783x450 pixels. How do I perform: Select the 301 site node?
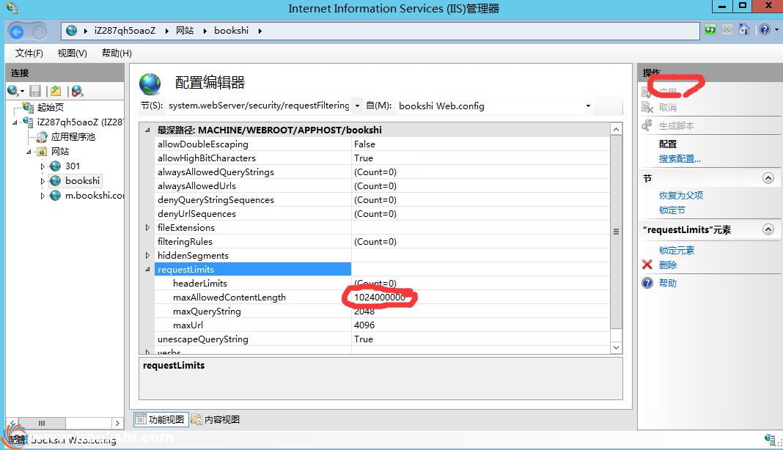(73, 166)
